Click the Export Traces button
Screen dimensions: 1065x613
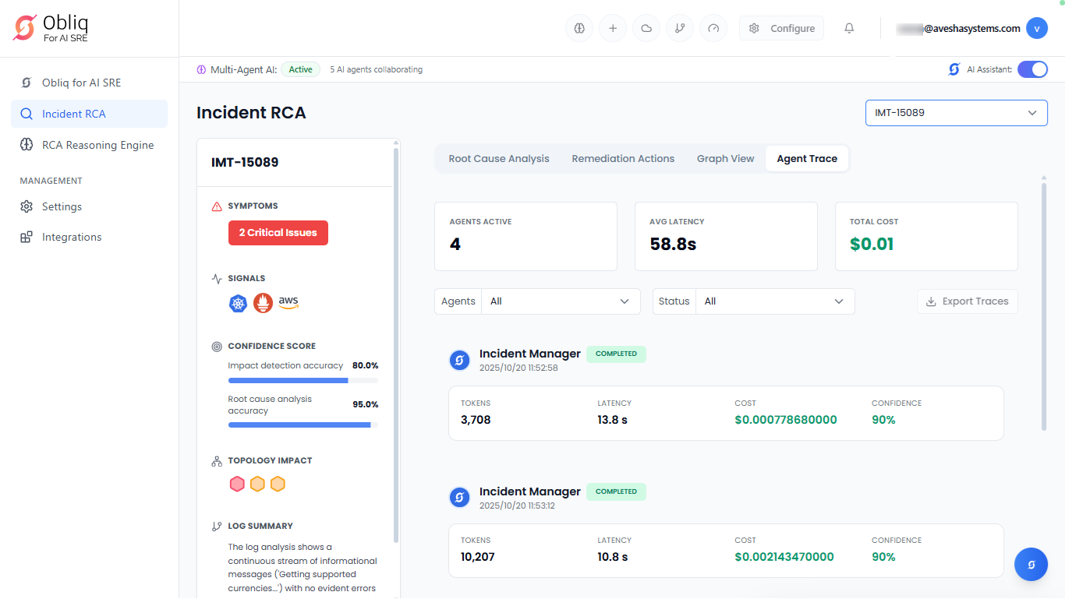[967, 301]
